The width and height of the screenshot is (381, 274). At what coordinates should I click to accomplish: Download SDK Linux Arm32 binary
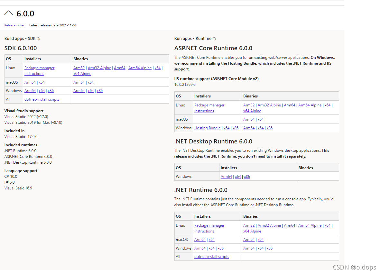click(x=79, y=68)
